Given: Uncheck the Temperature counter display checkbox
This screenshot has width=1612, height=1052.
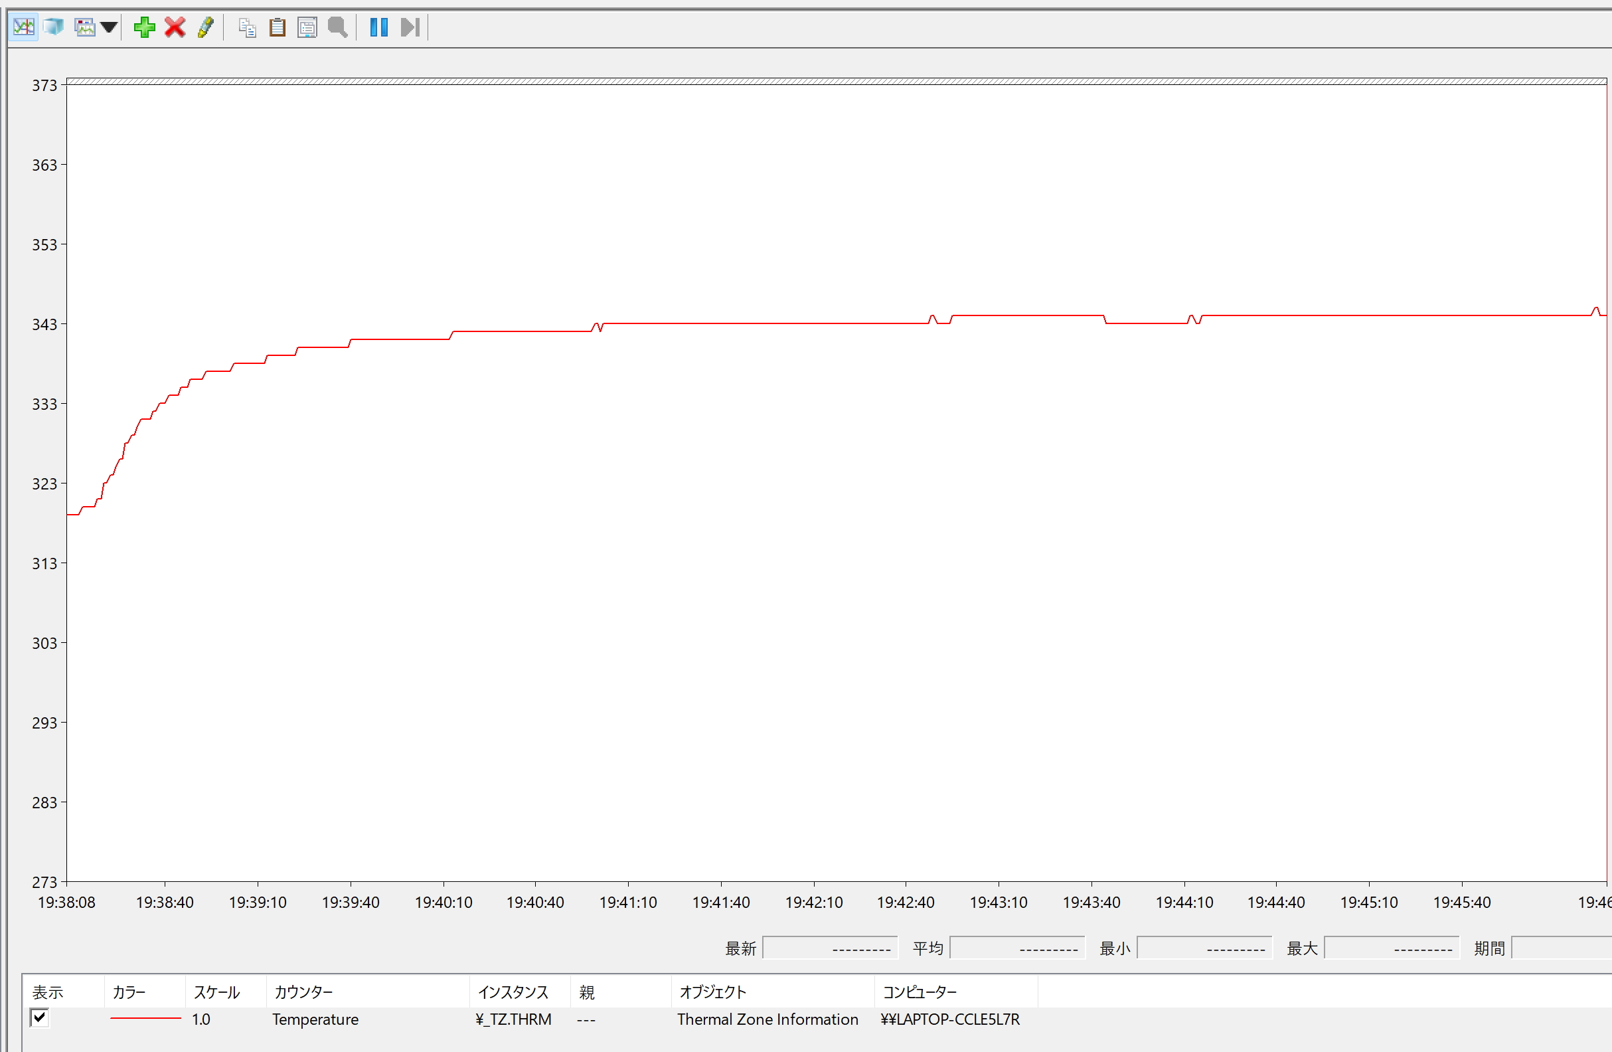Looking at the screenshot, I should tap(39, 1017).
